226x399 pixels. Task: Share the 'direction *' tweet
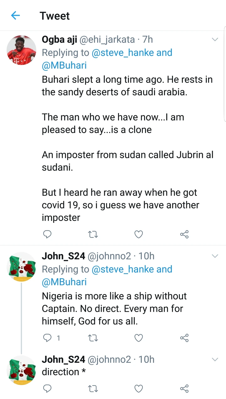[184, 389]
